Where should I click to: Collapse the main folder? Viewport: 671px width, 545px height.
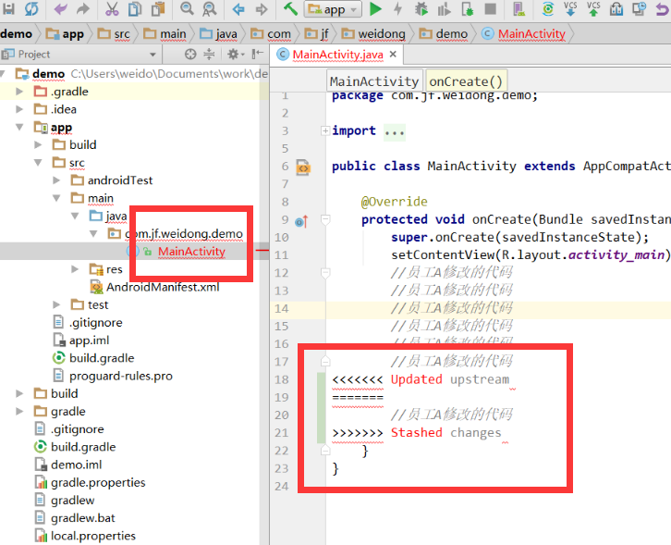point(56,198)
